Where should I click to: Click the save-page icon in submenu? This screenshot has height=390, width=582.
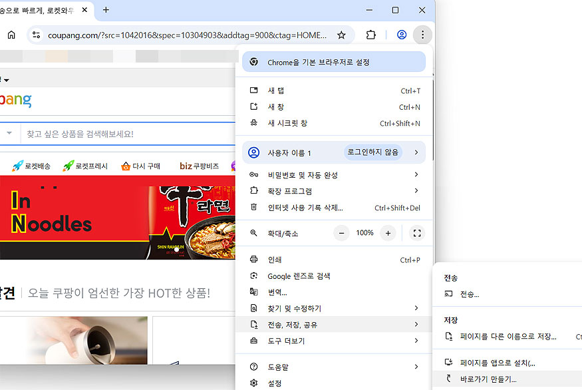pos(448,337)
